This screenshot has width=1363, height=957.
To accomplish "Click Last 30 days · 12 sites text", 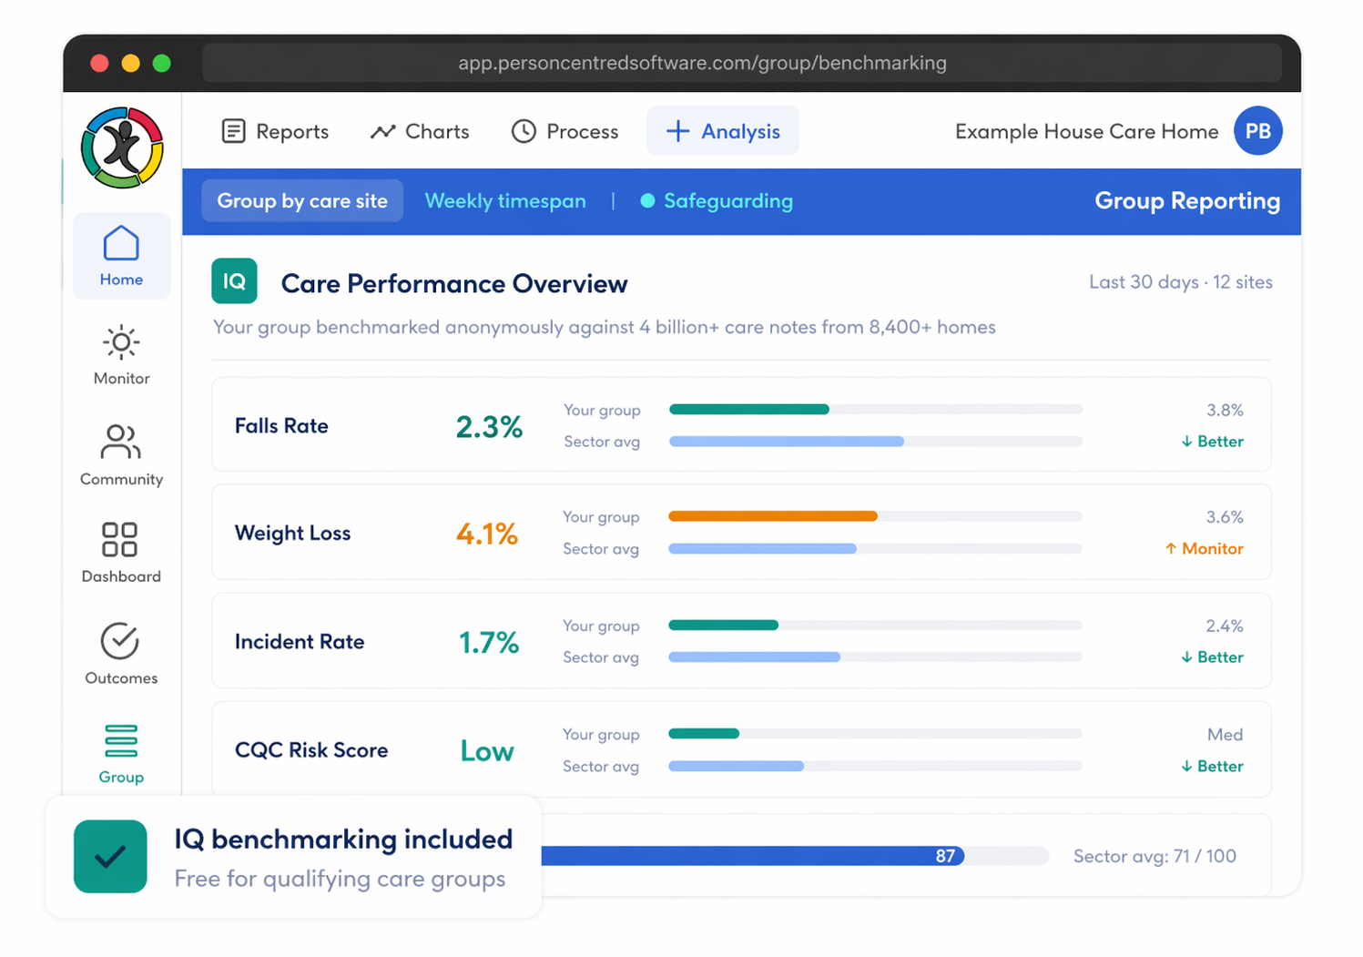I will pyautogui.click(x=1181, y=282).
